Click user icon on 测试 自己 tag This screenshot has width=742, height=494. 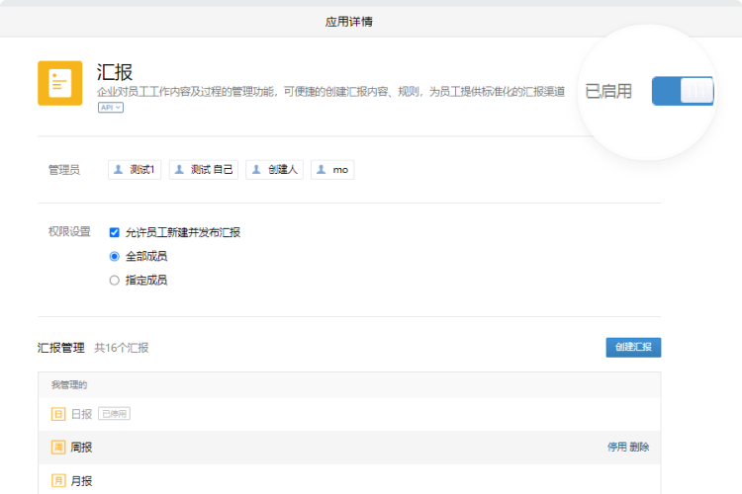179,169
